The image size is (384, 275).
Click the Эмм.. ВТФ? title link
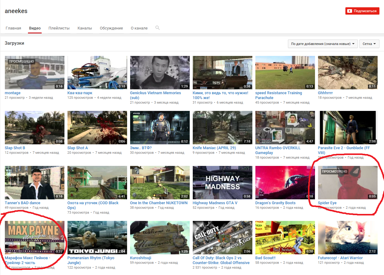coord(141,148)
